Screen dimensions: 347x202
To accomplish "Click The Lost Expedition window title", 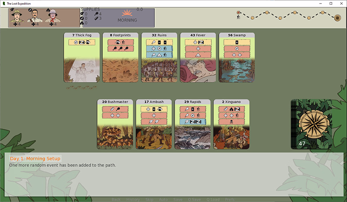I will pyautogui.click(x=19, y=3).
